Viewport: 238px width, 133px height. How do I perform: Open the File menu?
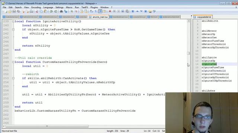(4, 7)
